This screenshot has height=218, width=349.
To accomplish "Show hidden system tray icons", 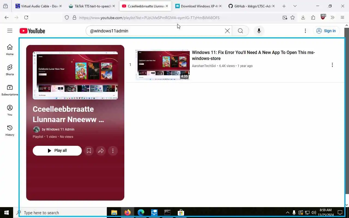I will (x=287, y=213).
